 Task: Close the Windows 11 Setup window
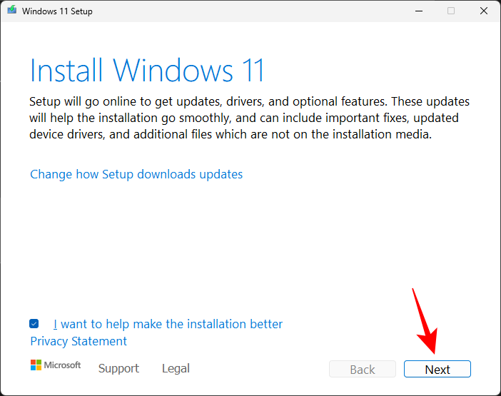pos(484,11)
